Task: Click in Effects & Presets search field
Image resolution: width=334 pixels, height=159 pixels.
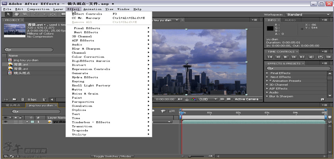Action: (x=299, y=68)
